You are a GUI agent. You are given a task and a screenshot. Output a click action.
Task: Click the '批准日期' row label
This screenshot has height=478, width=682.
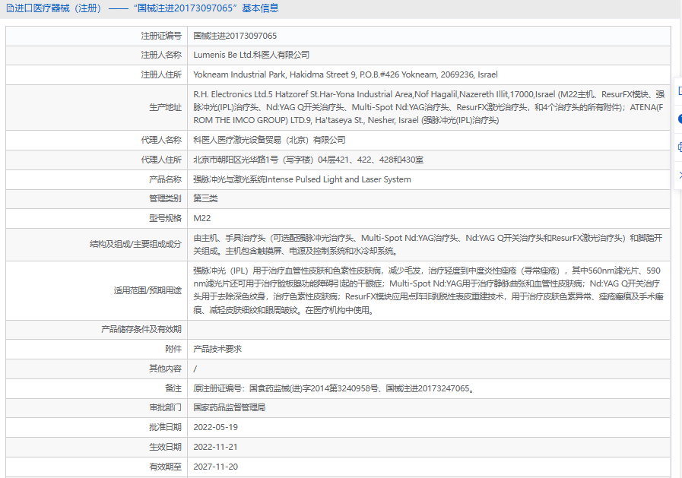165,427
